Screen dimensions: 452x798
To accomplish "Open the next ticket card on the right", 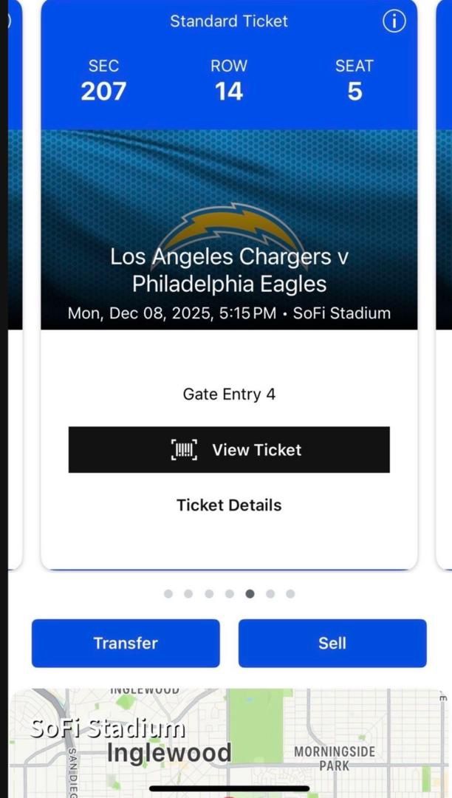I will coord(444,296).
